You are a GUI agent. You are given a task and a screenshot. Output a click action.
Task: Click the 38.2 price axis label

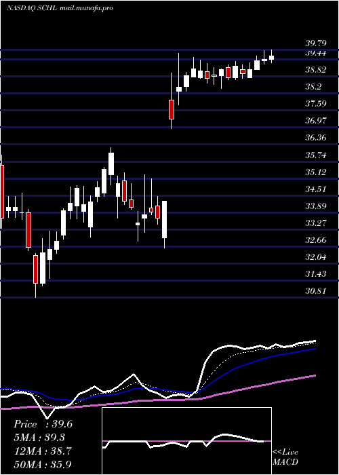[x=313, y=88]
